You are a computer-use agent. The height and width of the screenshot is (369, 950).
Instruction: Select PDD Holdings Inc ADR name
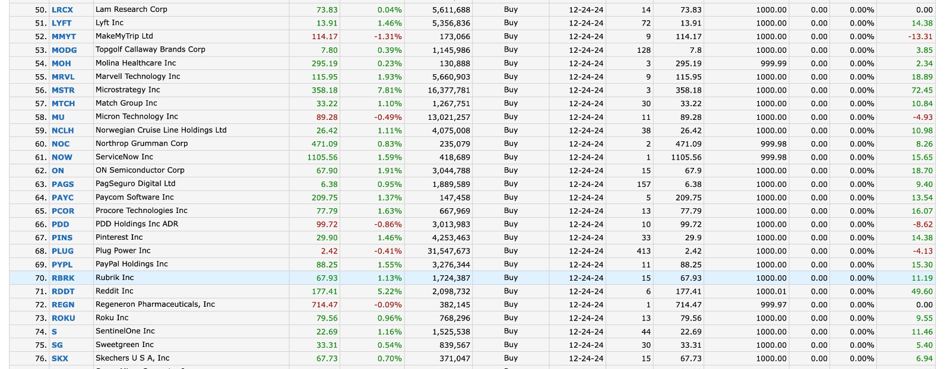(x=137, y=224)
